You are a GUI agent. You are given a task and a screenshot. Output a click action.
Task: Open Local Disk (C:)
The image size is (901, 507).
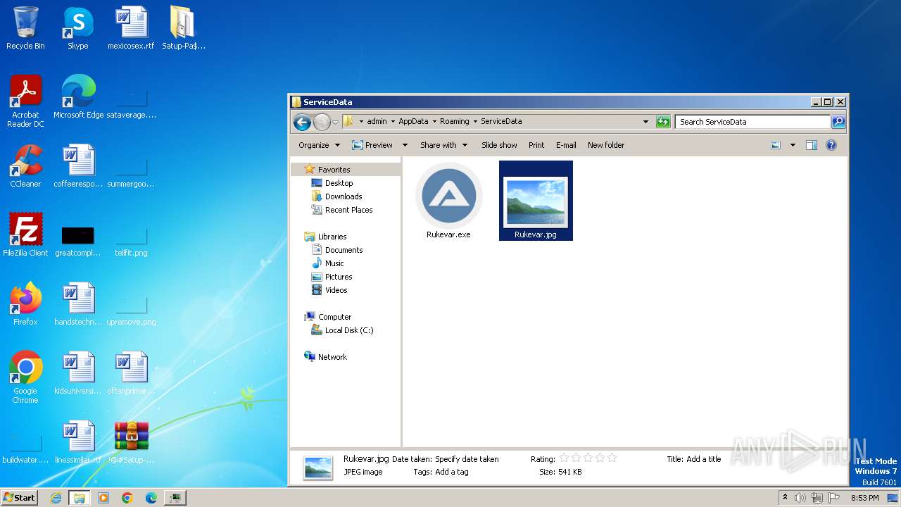349,330
